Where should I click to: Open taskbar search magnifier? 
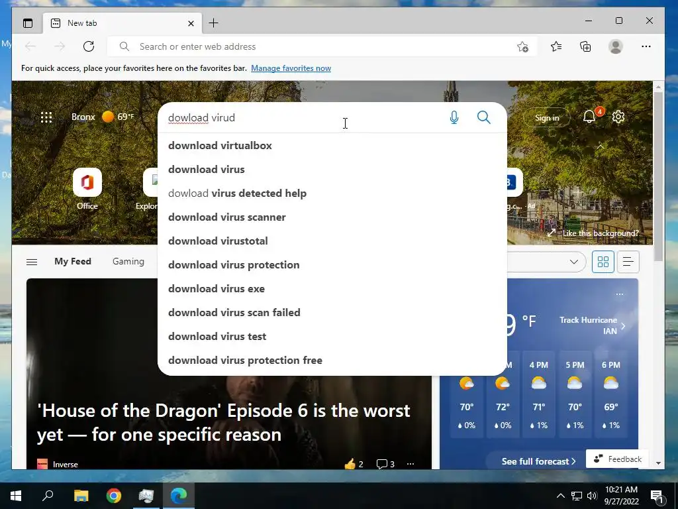pyautogui.click(x=48, y=496)
